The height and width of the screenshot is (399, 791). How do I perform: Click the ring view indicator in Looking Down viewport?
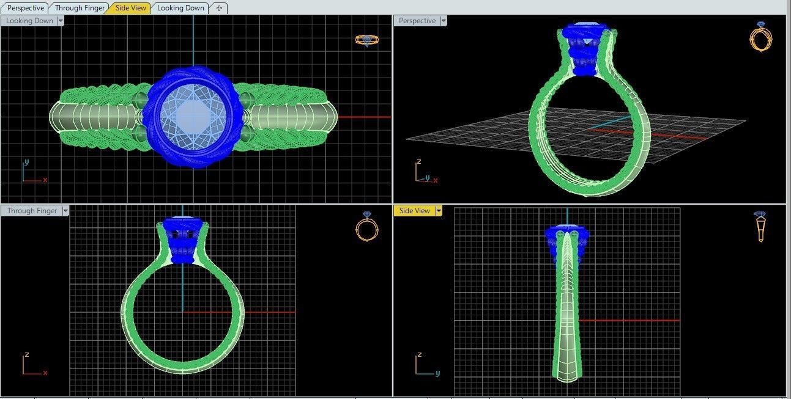click(x=368, y=39)
